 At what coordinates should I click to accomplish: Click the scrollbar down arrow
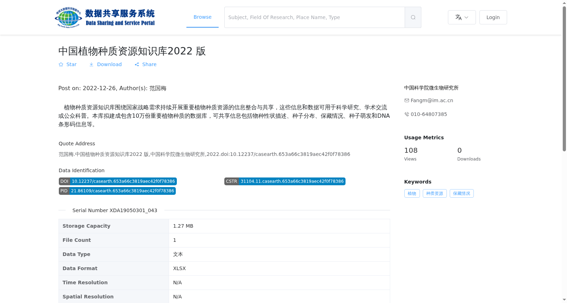click(x=564, y=300)
